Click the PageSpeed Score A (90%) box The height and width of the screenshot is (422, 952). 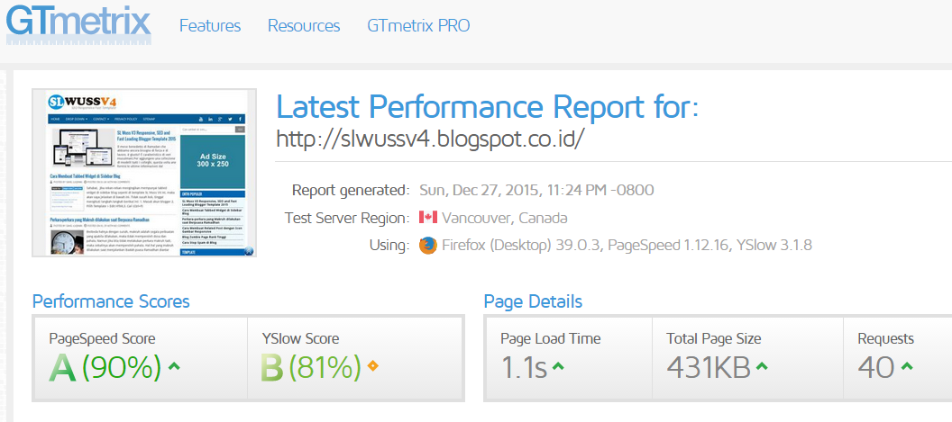(x=141, y=358)
